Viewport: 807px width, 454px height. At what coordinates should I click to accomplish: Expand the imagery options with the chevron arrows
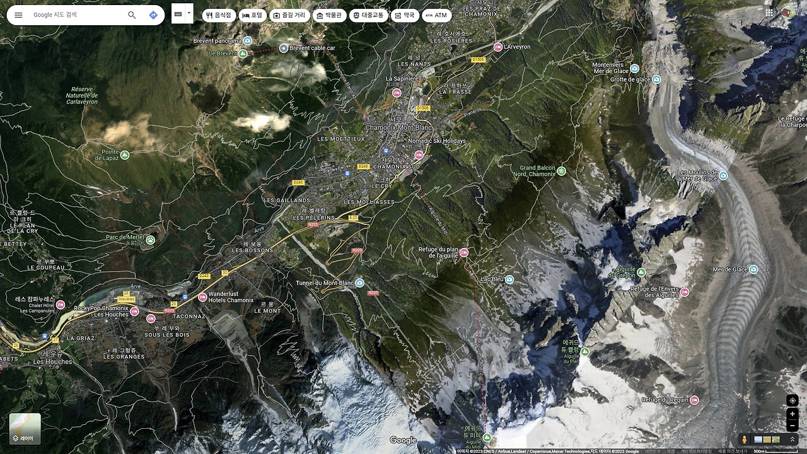click(792, 439)
